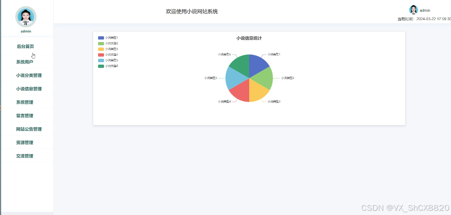Open 小说分类管理 menu item

point(29,76)
